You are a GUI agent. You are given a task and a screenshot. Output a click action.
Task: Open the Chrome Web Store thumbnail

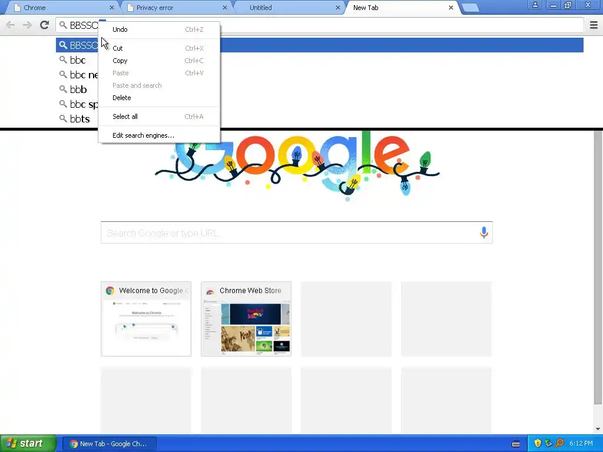click(x=246, y=318)
